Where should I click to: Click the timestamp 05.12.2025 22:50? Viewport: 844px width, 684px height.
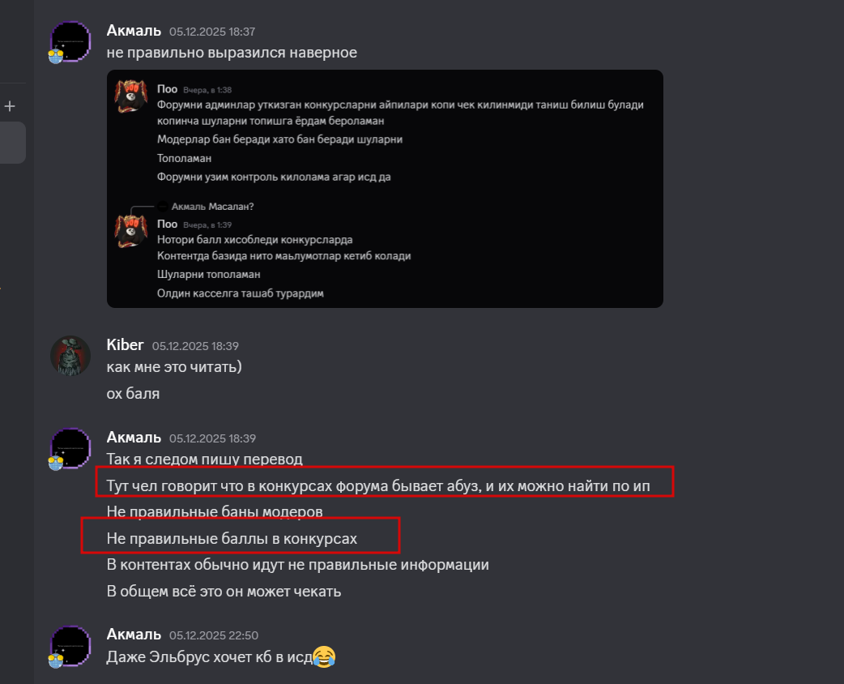[x=214, y=635]
